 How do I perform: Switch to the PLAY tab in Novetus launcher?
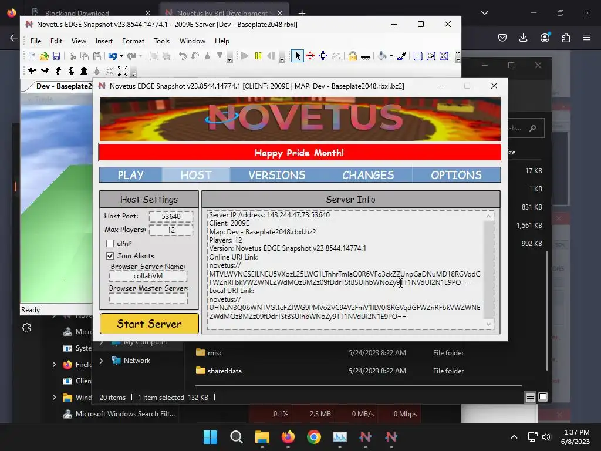[x=131, y=175]
